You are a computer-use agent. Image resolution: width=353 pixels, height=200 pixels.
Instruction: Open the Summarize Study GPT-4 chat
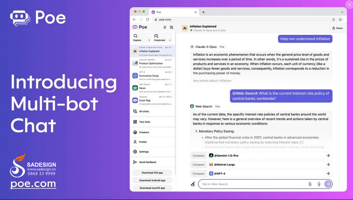point(152,76)
